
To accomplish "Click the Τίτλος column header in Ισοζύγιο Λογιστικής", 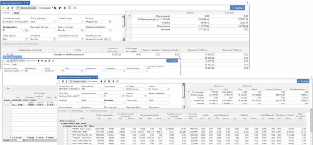I will [78, 50].
